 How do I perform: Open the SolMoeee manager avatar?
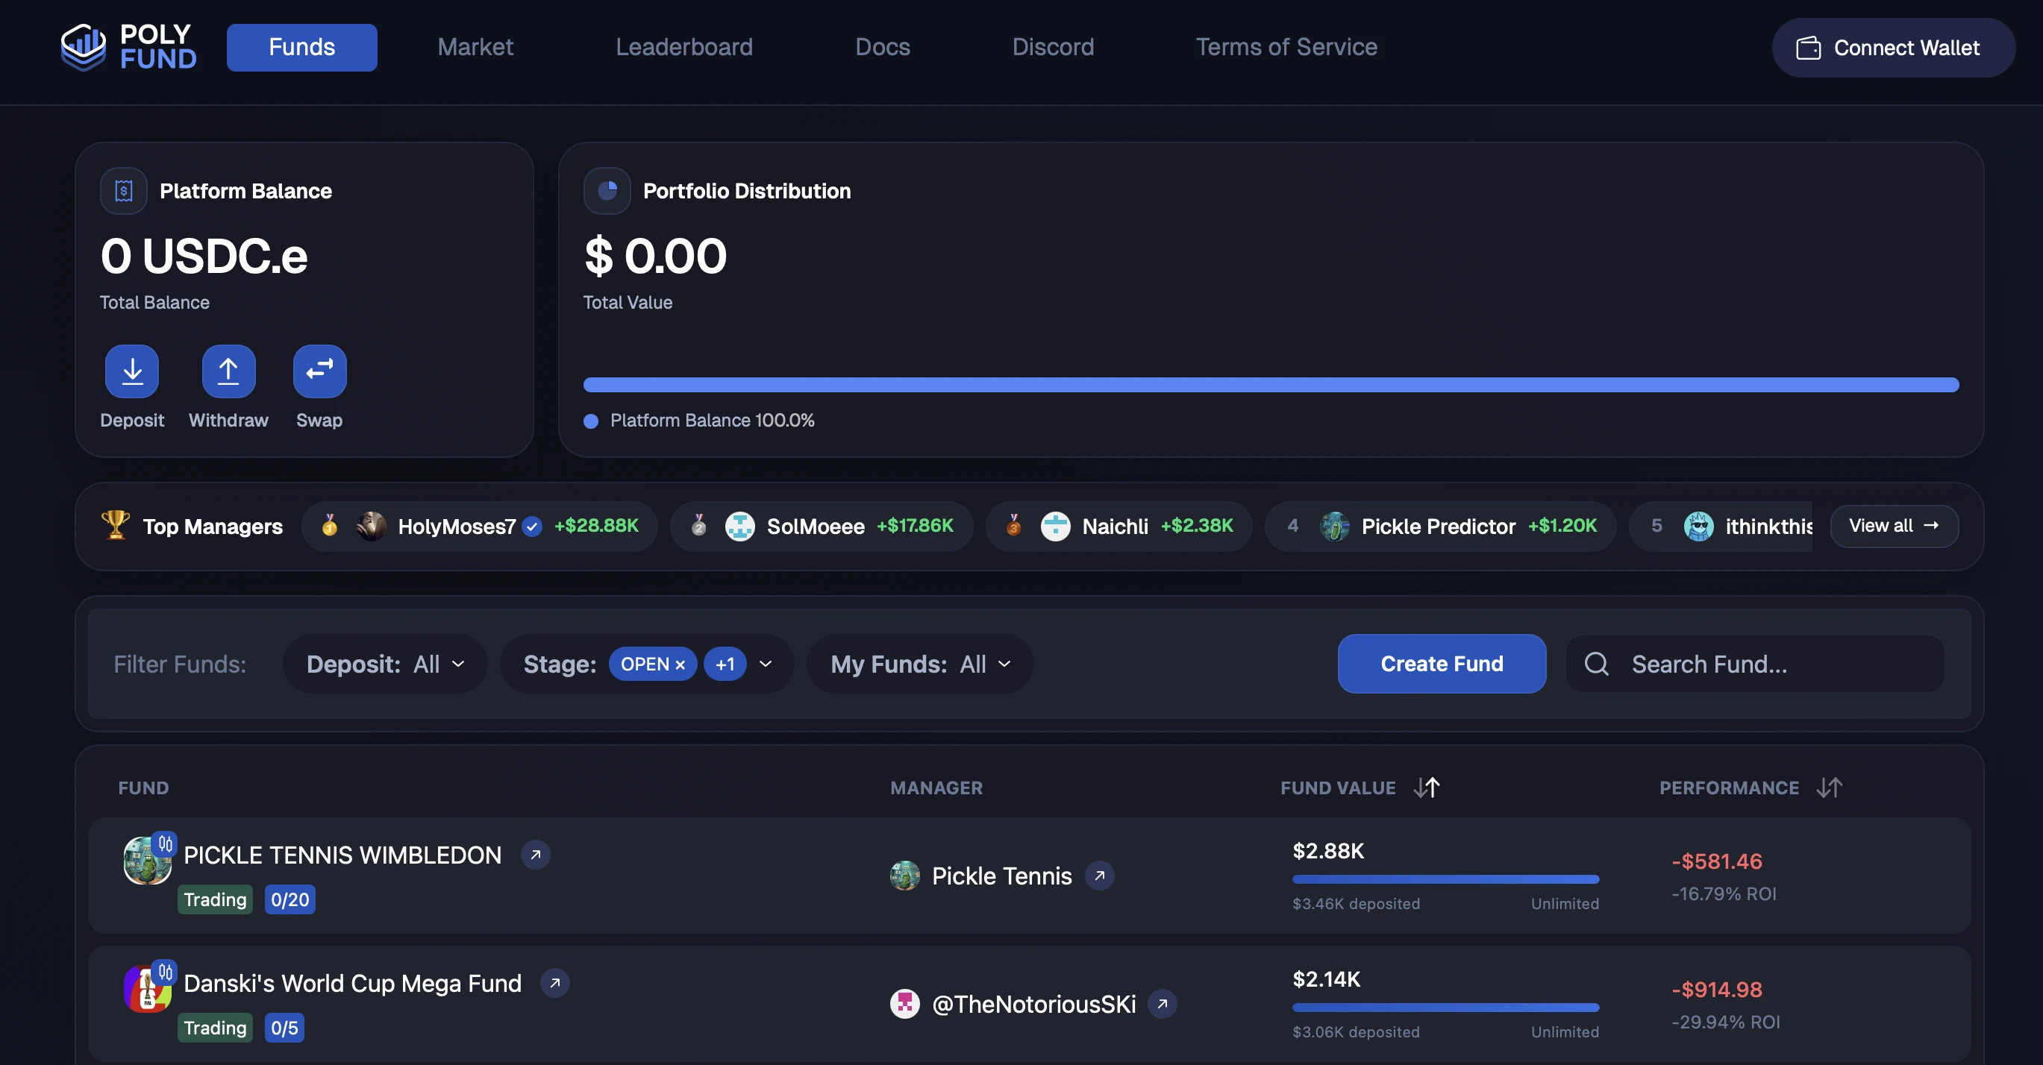pos(739,527)
